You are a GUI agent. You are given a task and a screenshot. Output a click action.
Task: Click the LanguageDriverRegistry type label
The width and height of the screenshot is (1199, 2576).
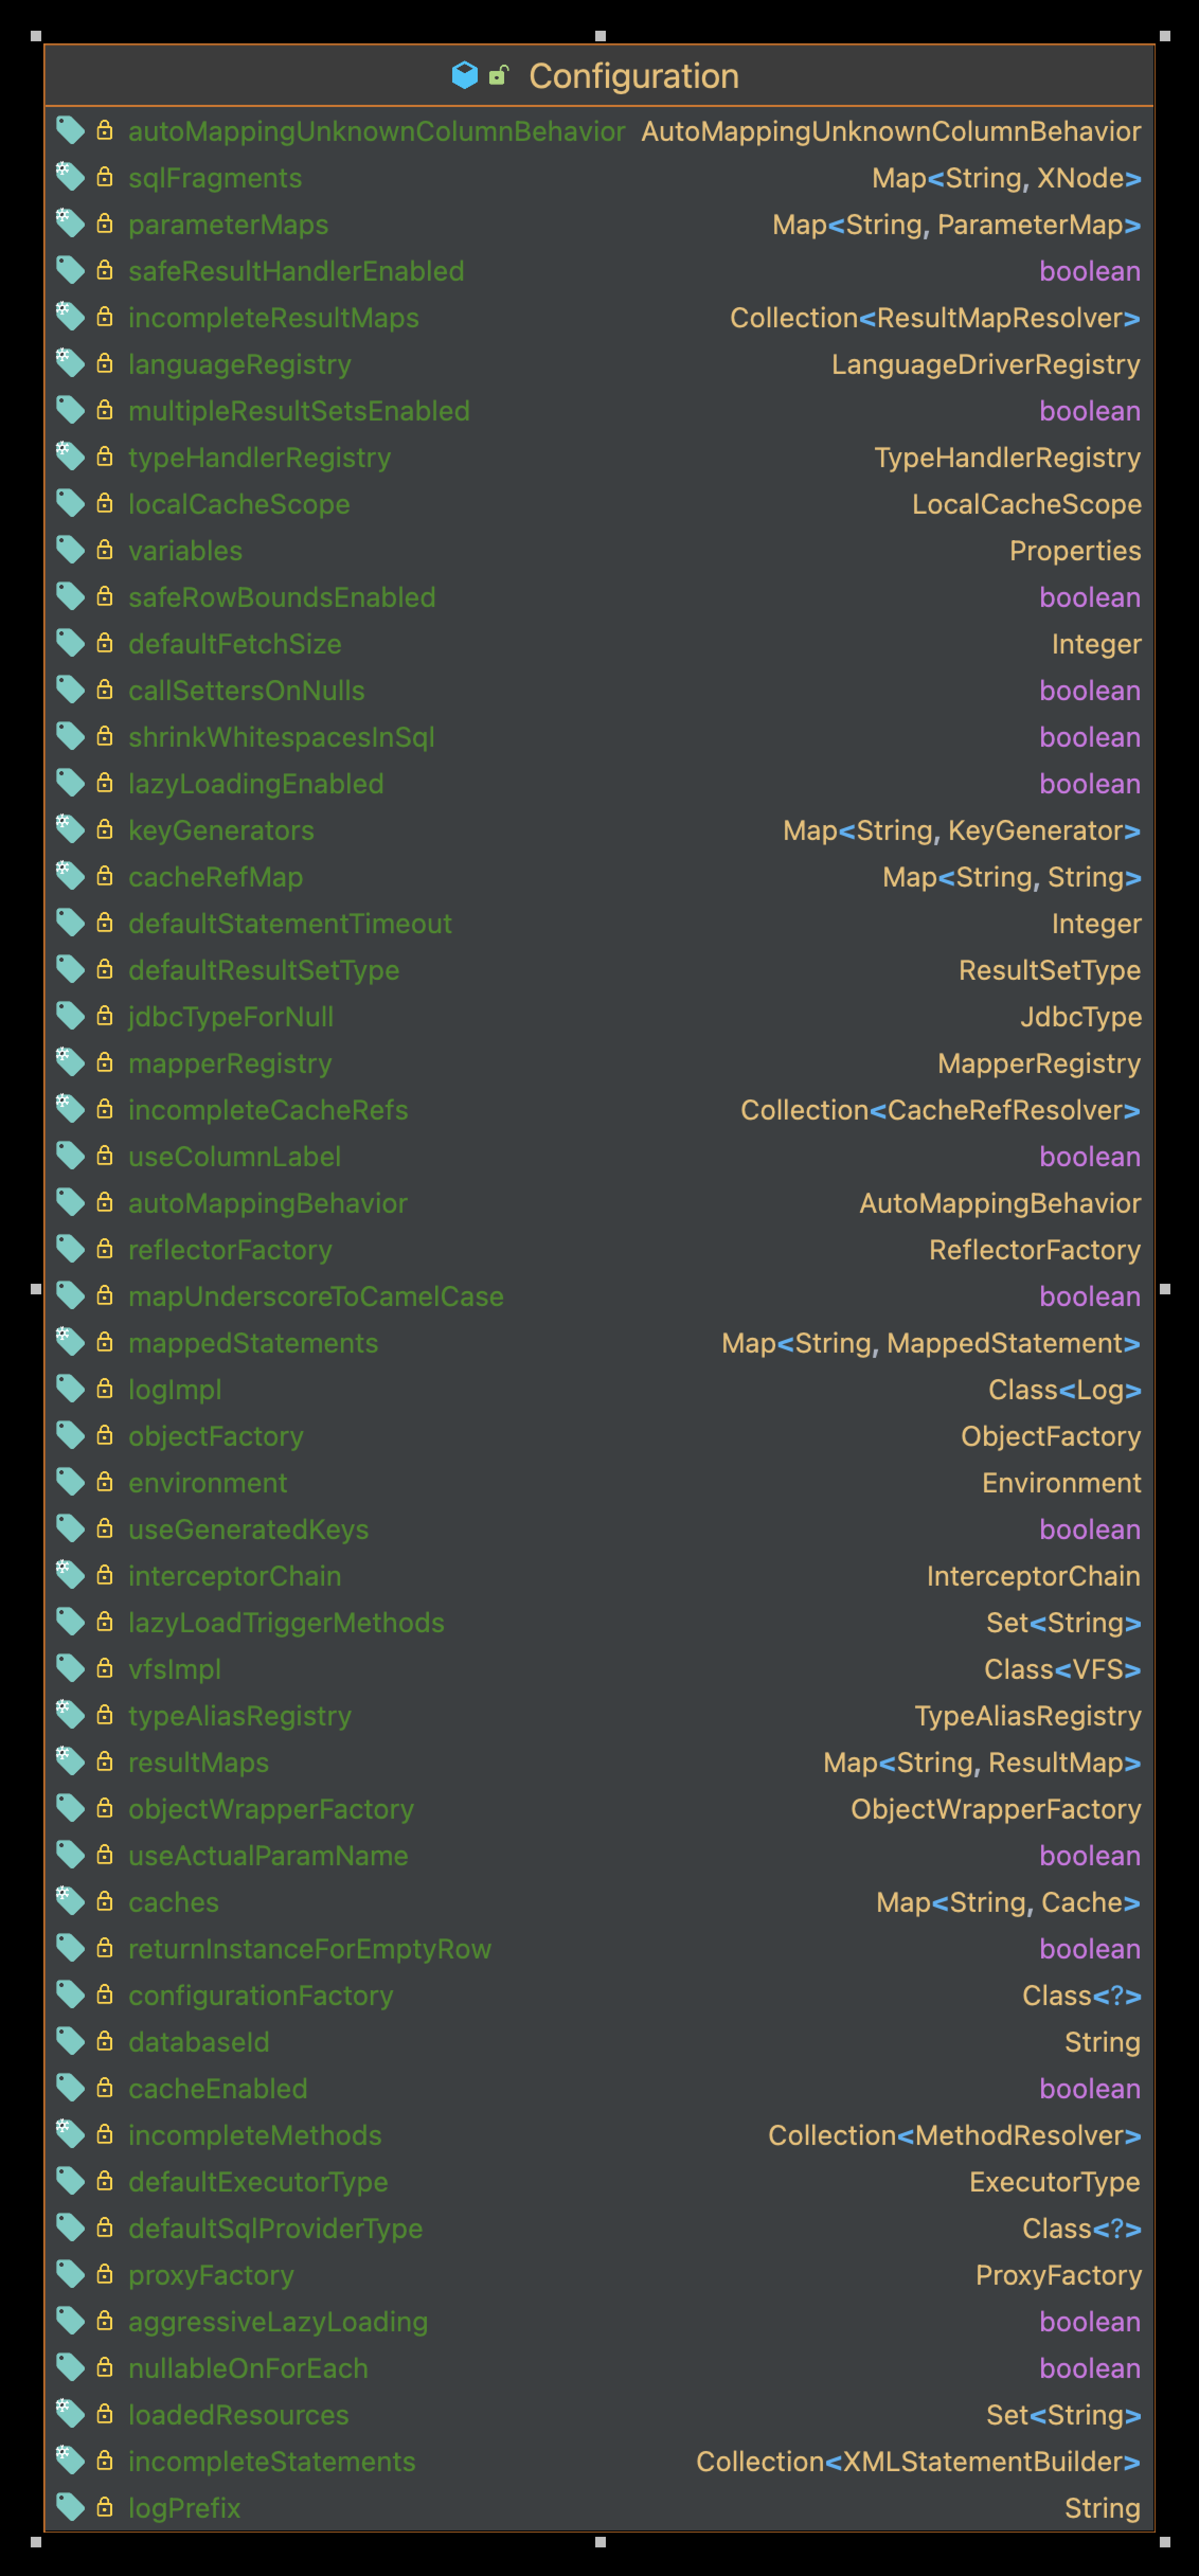[986, 364]
